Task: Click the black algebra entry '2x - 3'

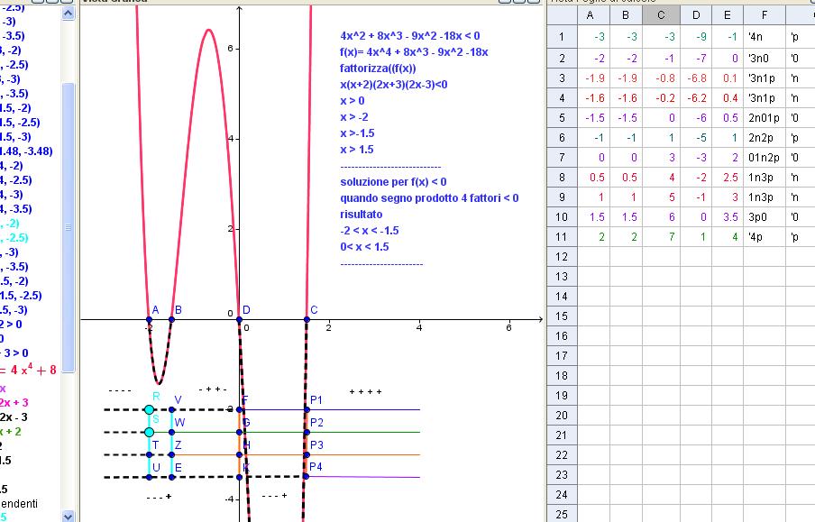Action: click(14, 417)
